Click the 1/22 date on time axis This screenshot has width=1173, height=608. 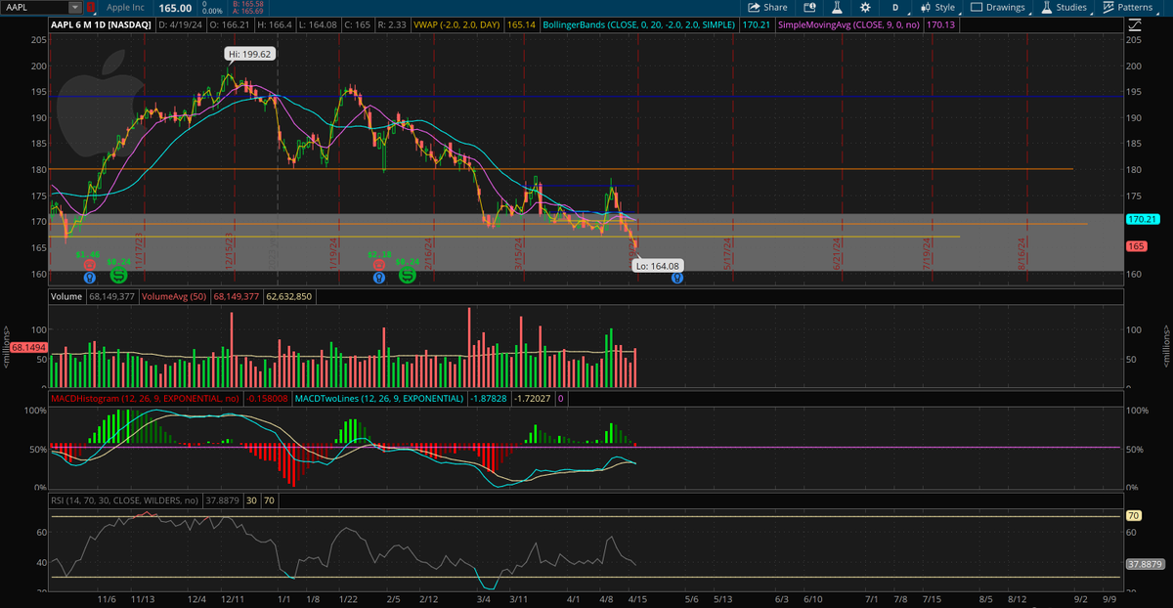(348, 597)
